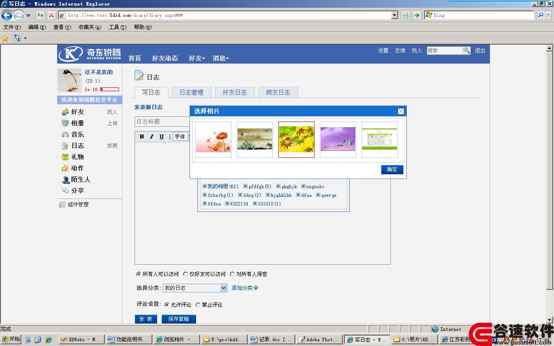This screenshot has height=346, width=554.
Task: Click the KeyDone Return site logo
Action: point(90,54)
